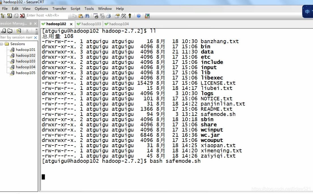The width and height of the screenshot is (313, 194).
Task: Open the Edit menu
Action: tap(15, 8)
